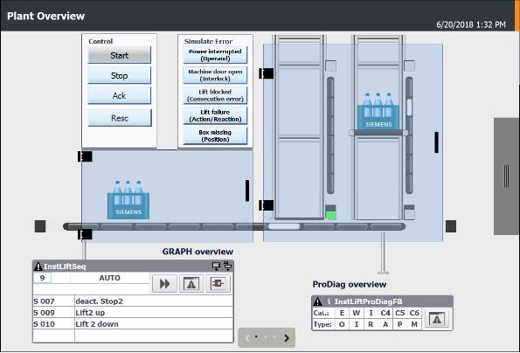This screenshot has height=353, width=520.
Task: Simulate Power interrupted (Operand) error
Action: coord(215,55)
